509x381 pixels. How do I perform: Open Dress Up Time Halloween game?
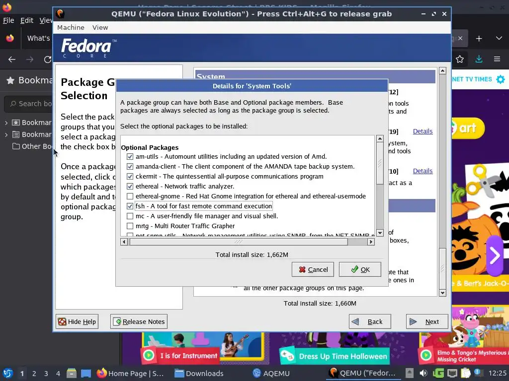(x=335, y=356)
